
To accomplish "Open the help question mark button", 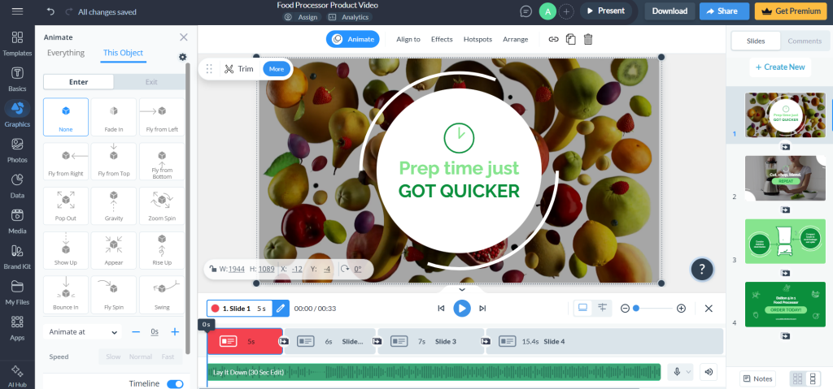I will [702, 269].
